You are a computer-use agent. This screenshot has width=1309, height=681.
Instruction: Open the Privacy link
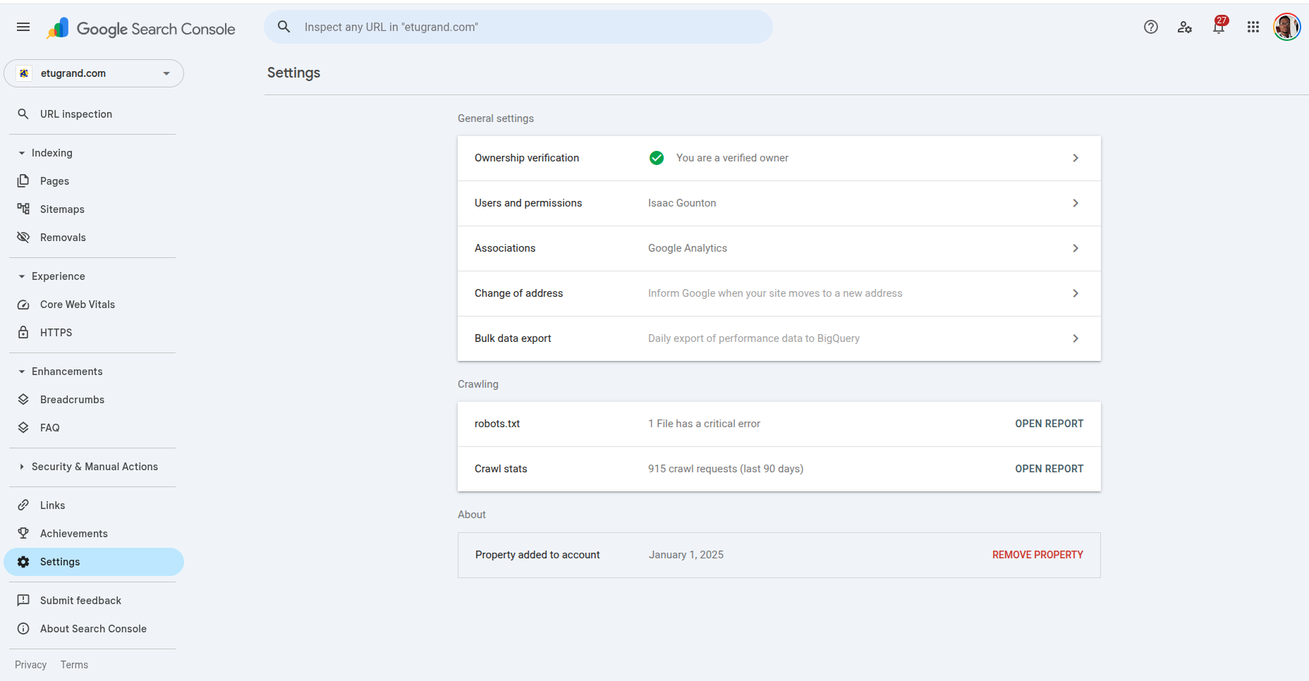(x=30, y=665)
